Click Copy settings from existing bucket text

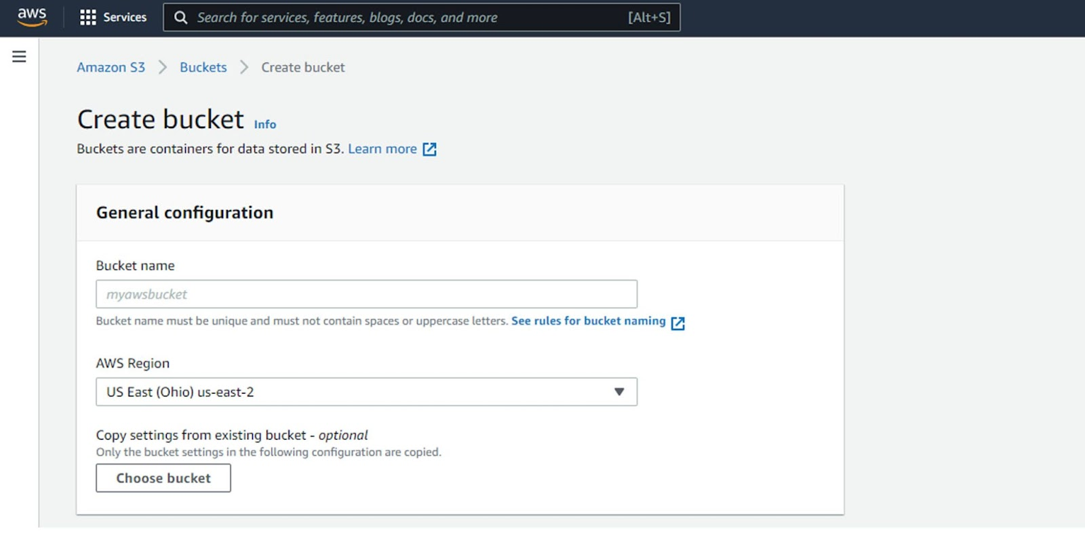tap(232, 435)
